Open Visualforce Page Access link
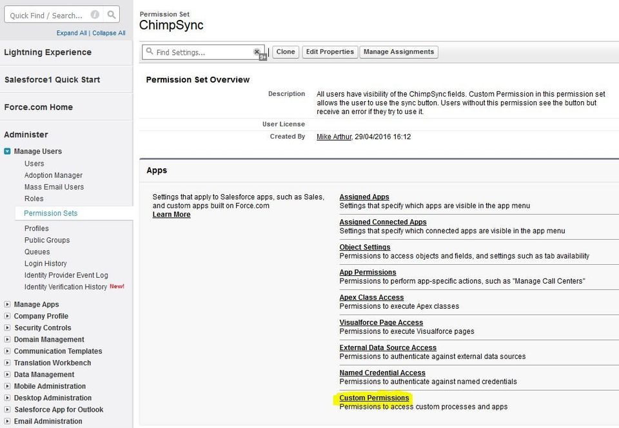Screen dimensions: 619x428 (x=381, y=323)
